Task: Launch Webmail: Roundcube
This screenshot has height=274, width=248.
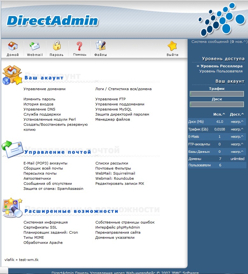Action: 114,178
